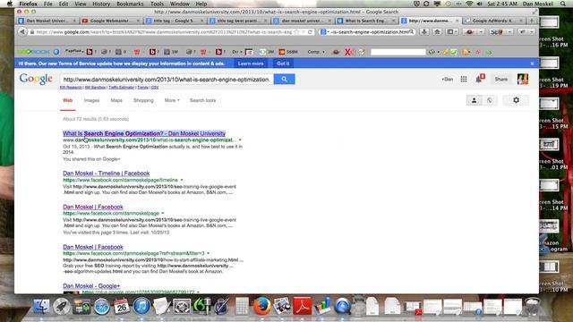Screen dimensions: 573x322
Task: Open the Google apps grid icon
Action: 464,80
